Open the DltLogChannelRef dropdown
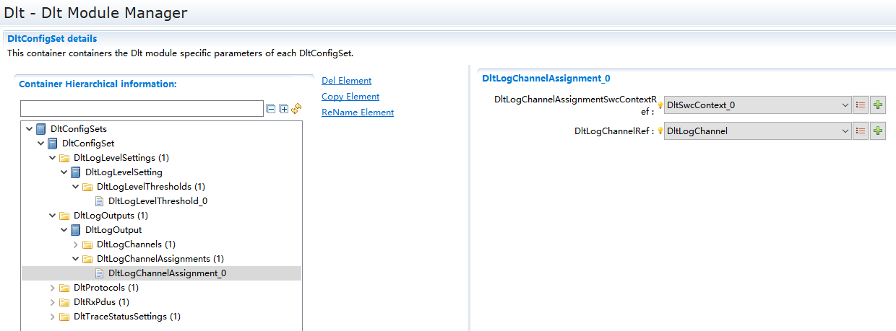896x331 pixels. click(x=845, y=131)
